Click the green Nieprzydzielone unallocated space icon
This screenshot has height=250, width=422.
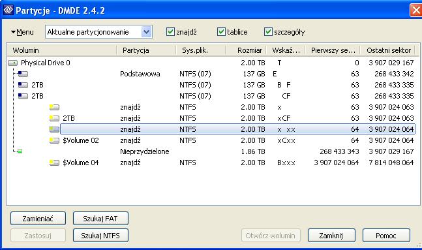click(20, 151)
